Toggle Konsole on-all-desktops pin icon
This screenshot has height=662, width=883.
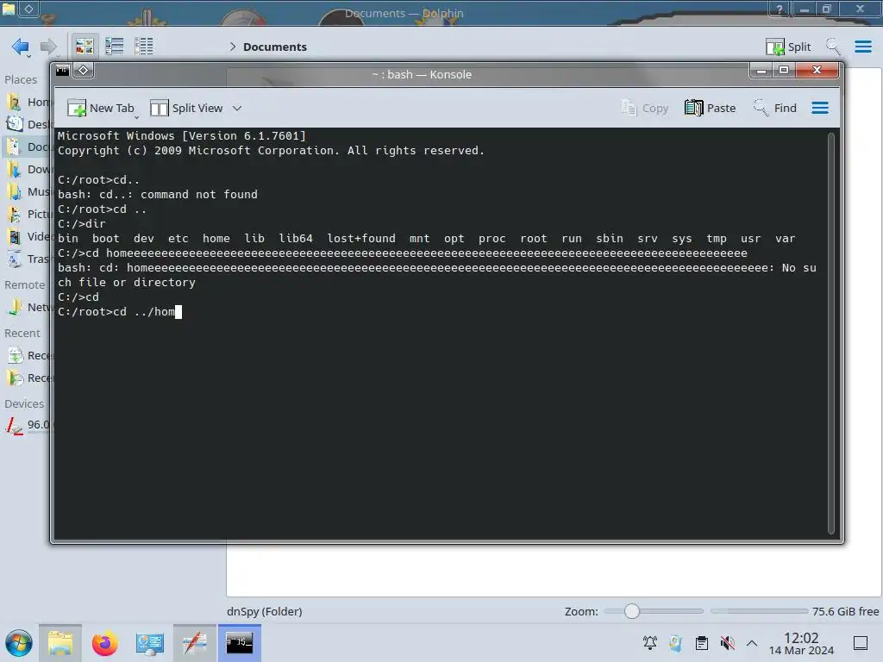click(x=84, y=71)
